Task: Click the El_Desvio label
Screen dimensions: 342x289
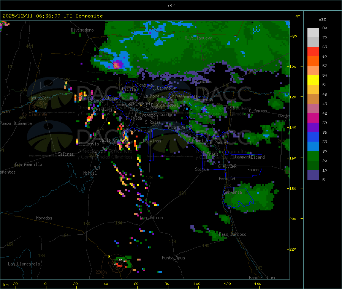Action: tap(89, 144)
